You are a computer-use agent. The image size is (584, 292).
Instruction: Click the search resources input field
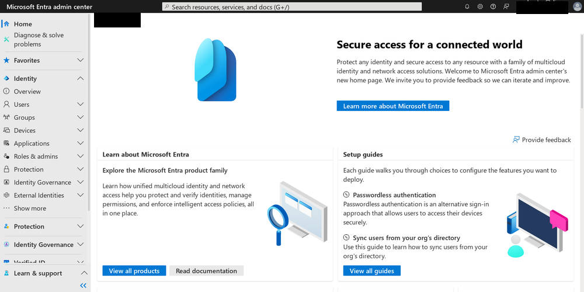(292, 6)
